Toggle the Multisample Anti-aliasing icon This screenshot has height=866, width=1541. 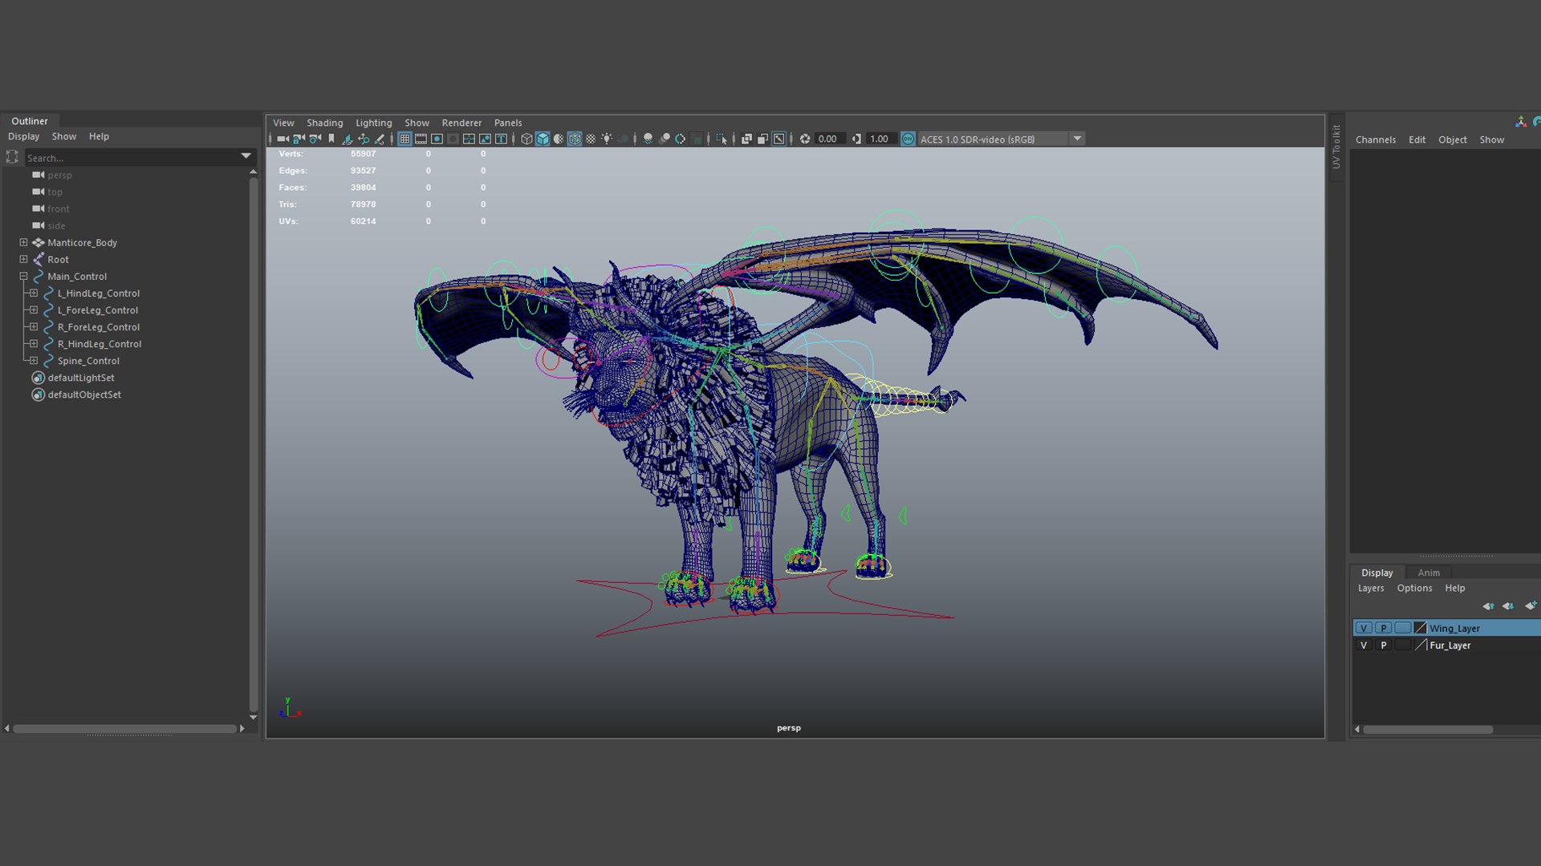tap(680, 139)
